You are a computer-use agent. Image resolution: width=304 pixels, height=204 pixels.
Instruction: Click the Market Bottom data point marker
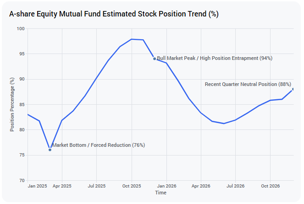[x=50, y=150]
